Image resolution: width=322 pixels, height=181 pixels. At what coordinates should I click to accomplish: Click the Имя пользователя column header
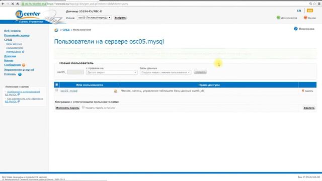coord(90,85)
